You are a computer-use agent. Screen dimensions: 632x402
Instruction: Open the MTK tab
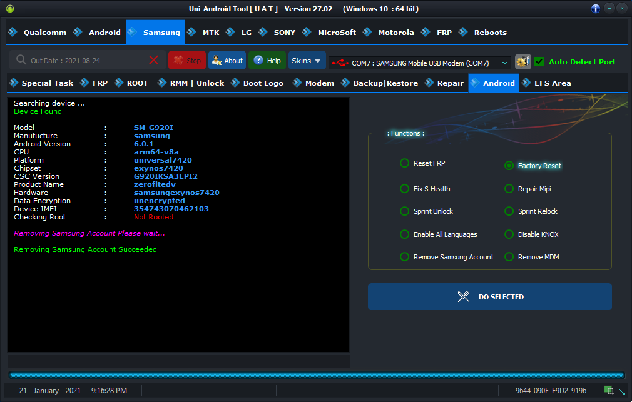[203, 33]
